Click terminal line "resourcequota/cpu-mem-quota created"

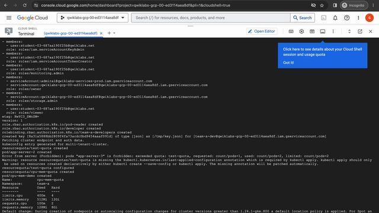[38, 172]
